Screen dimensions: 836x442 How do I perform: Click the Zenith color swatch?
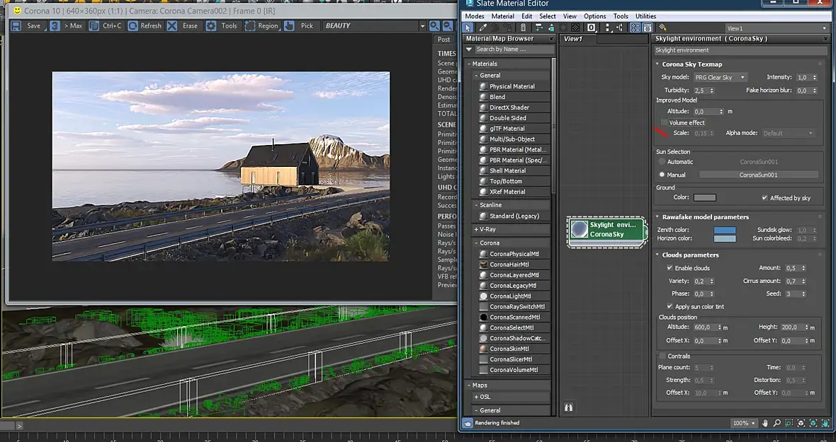click(725, 231)
